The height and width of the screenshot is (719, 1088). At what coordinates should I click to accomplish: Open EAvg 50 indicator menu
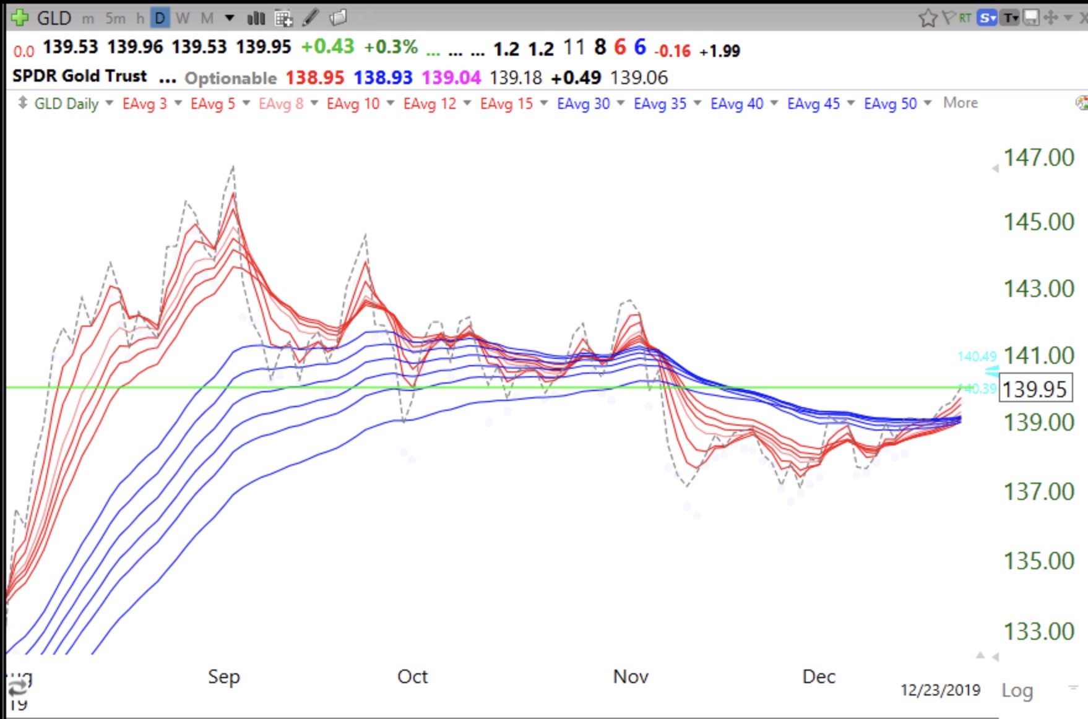click(x=928, y=103)
